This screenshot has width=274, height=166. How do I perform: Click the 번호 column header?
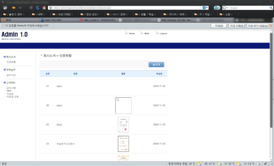[x=47, y=74]
